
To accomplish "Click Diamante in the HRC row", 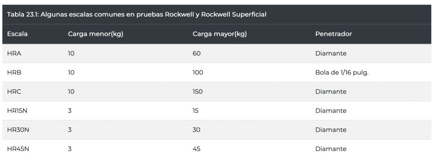I will [330, 92].
